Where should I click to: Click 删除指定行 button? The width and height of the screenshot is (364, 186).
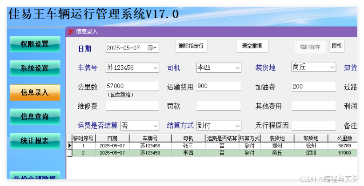pos(191,46)
